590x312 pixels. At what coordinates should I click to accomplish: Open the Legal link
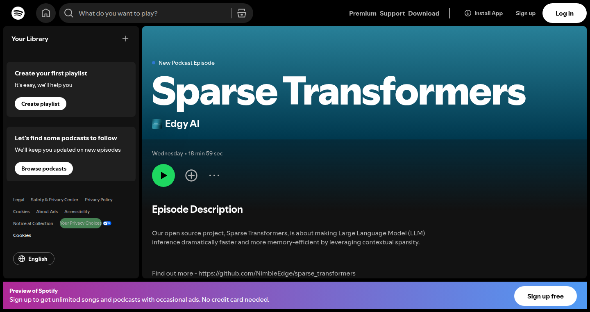point(18,200)
